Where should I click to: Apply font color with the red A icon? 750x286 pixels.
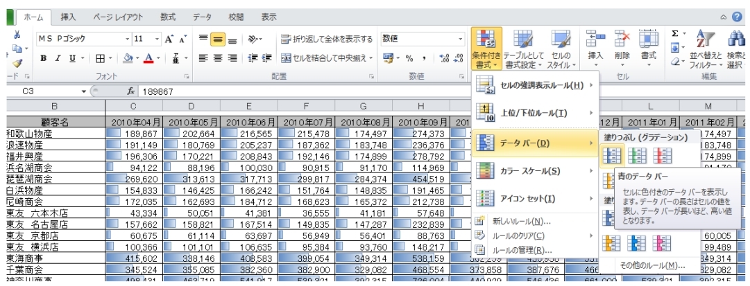[148, 58]
